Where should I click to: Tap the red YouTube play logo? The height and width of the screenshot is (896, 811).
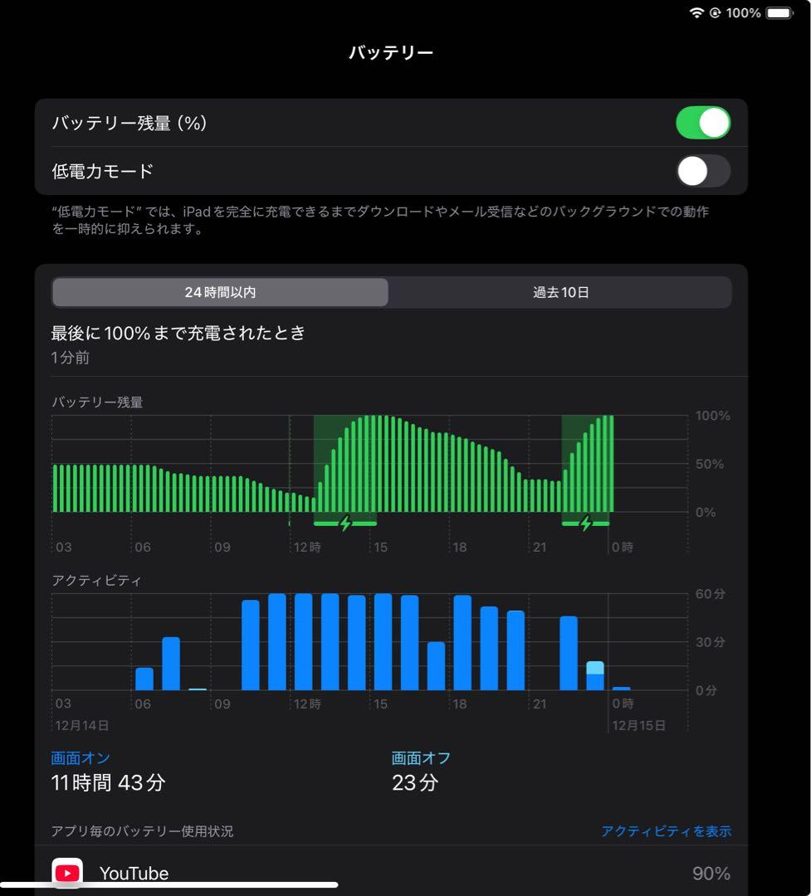(x=67, y=872)
